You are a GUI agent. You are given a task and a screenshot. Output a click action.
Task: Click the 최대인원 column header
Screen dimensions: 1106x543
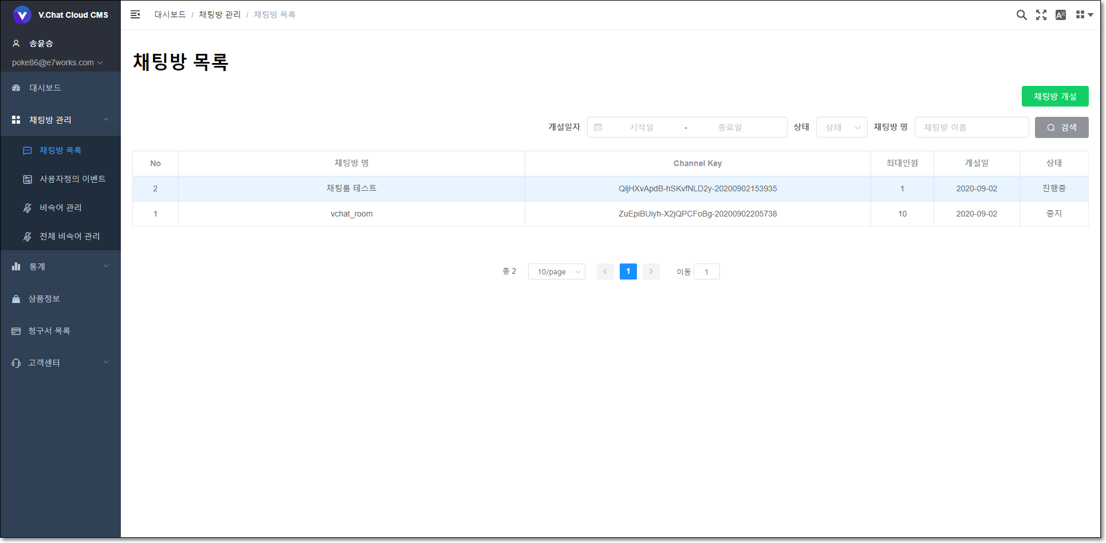tap(902, 163)
